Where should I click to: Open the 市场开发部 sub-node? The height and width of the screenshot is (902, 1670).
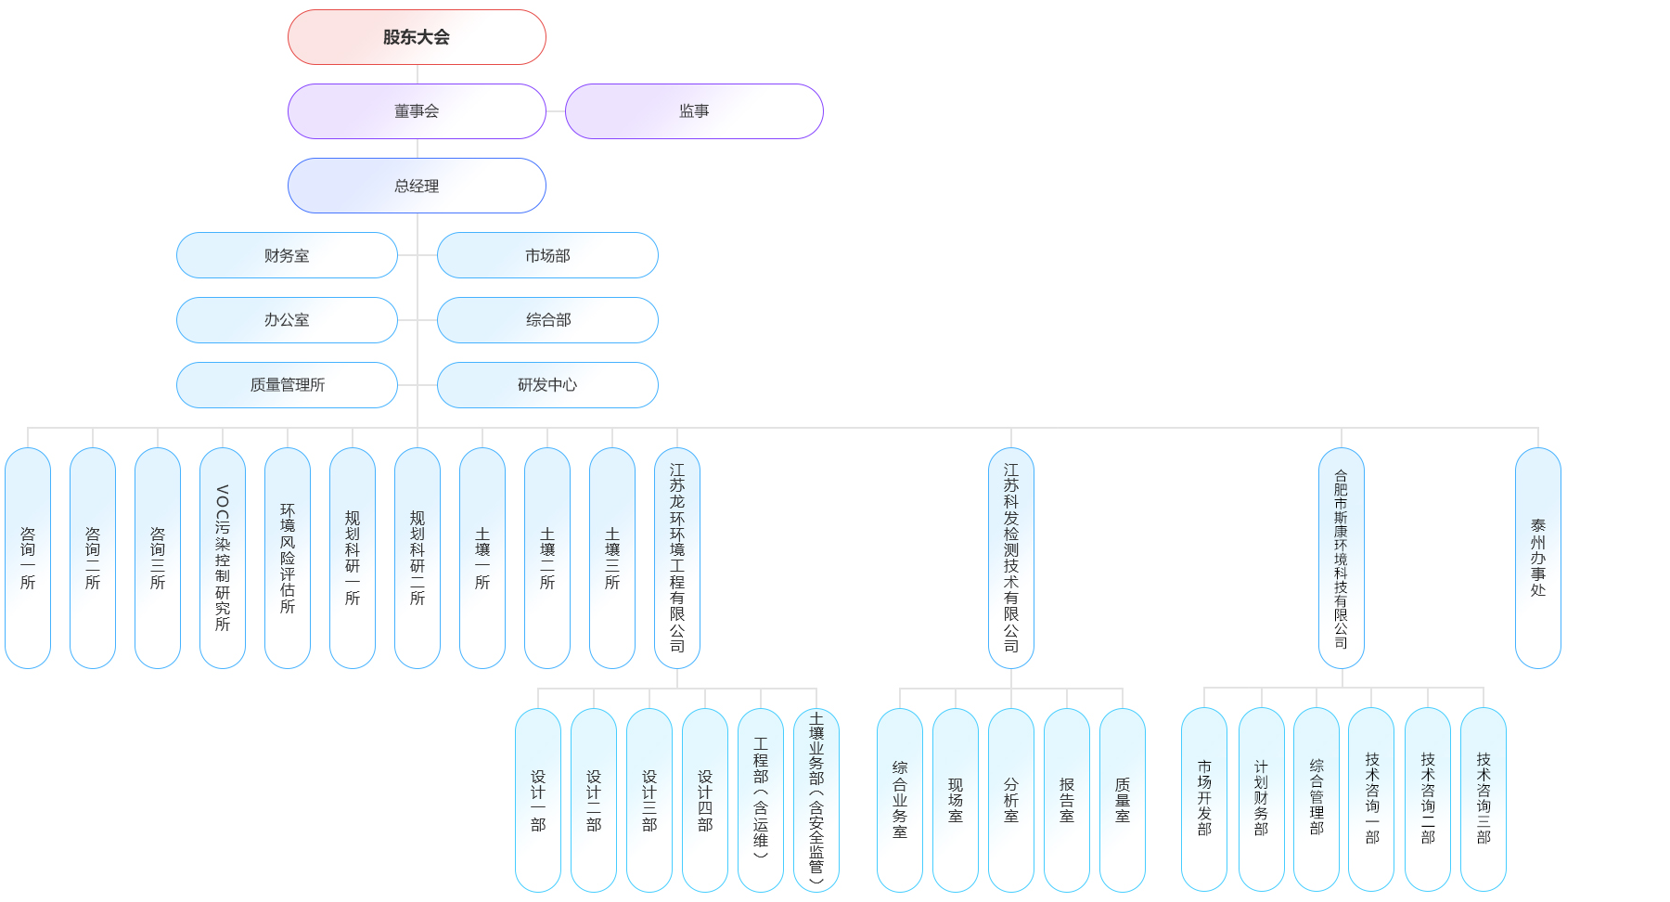coord(1204,799)
